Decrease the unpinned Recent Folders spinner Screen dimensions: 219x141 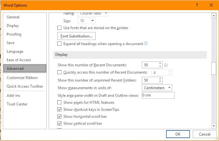point(160,81)
